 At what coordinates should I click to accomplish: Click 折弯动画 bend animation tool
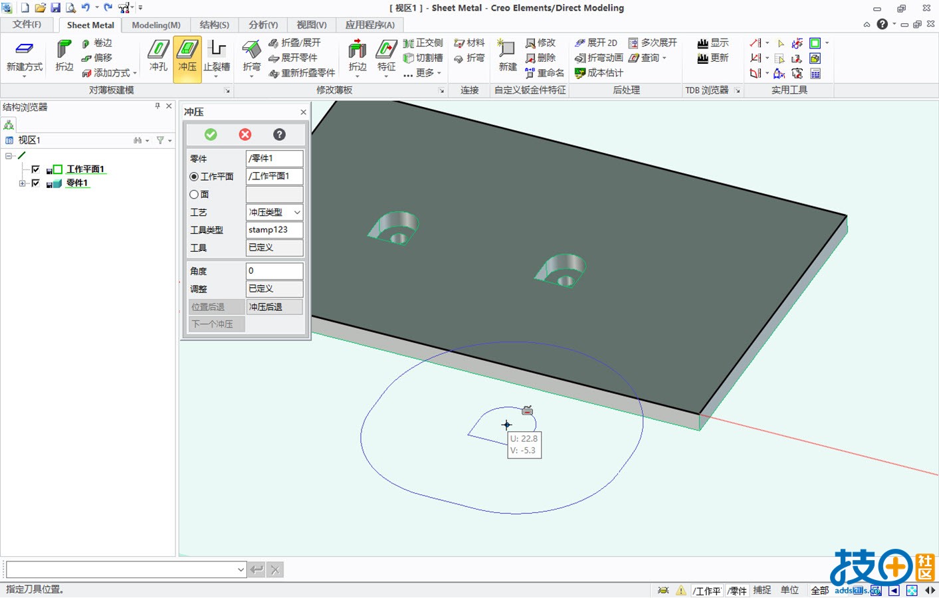[x=599, y=58]
